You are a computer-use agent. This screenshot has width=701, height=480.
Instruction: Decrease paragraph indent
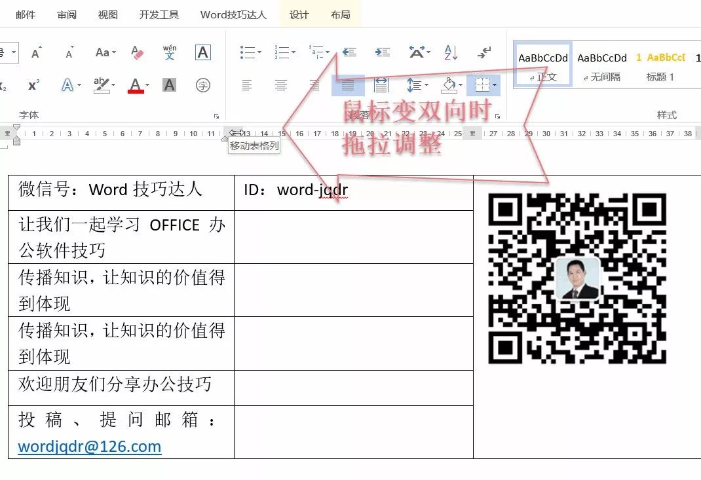pyautogui.click(x=349, y=52)
